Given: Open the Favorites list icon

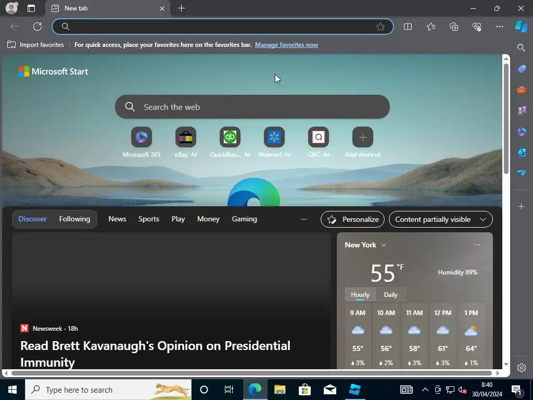Looking at the screenshot, I should (430, 27).
